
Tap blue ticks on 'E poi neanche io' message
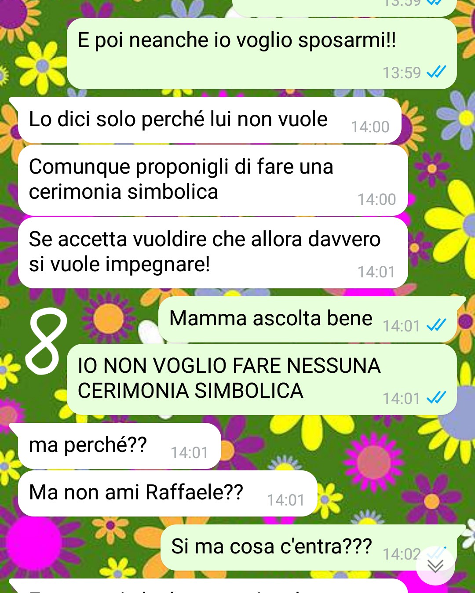pos(436,71)
